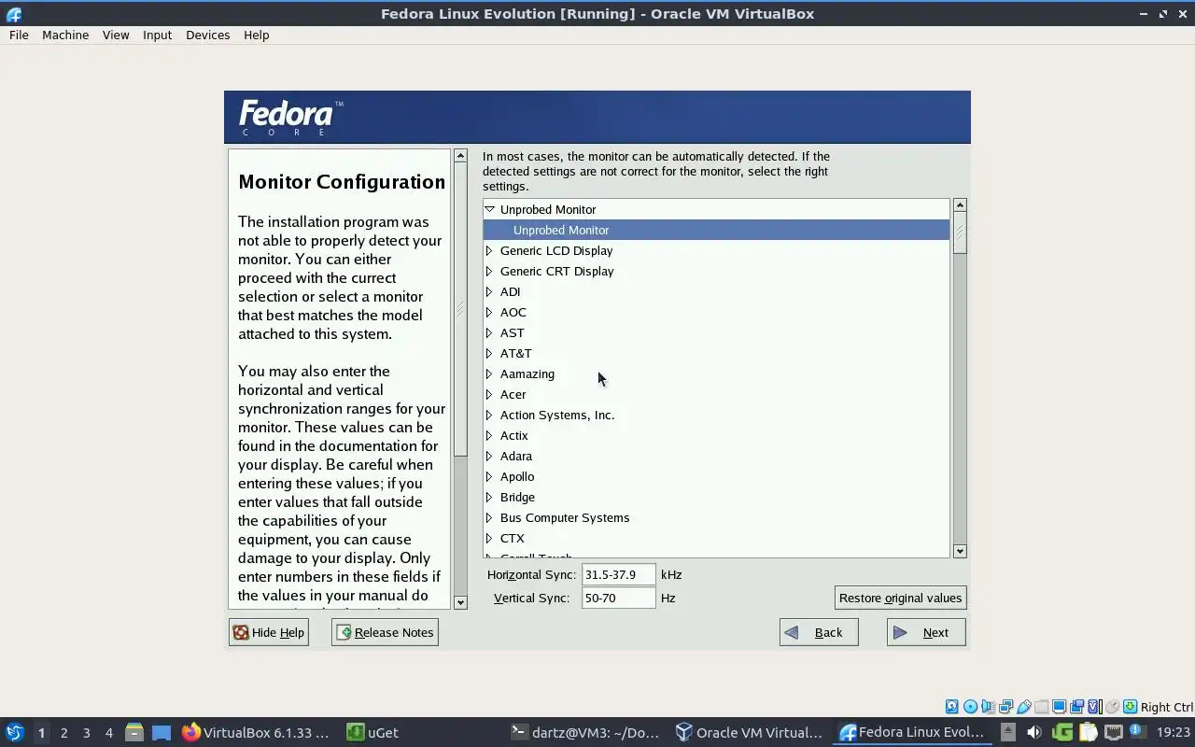Viewport: 1195px width, 747px height.
Task: Click the Back button
Action: (x=819, y=632)
